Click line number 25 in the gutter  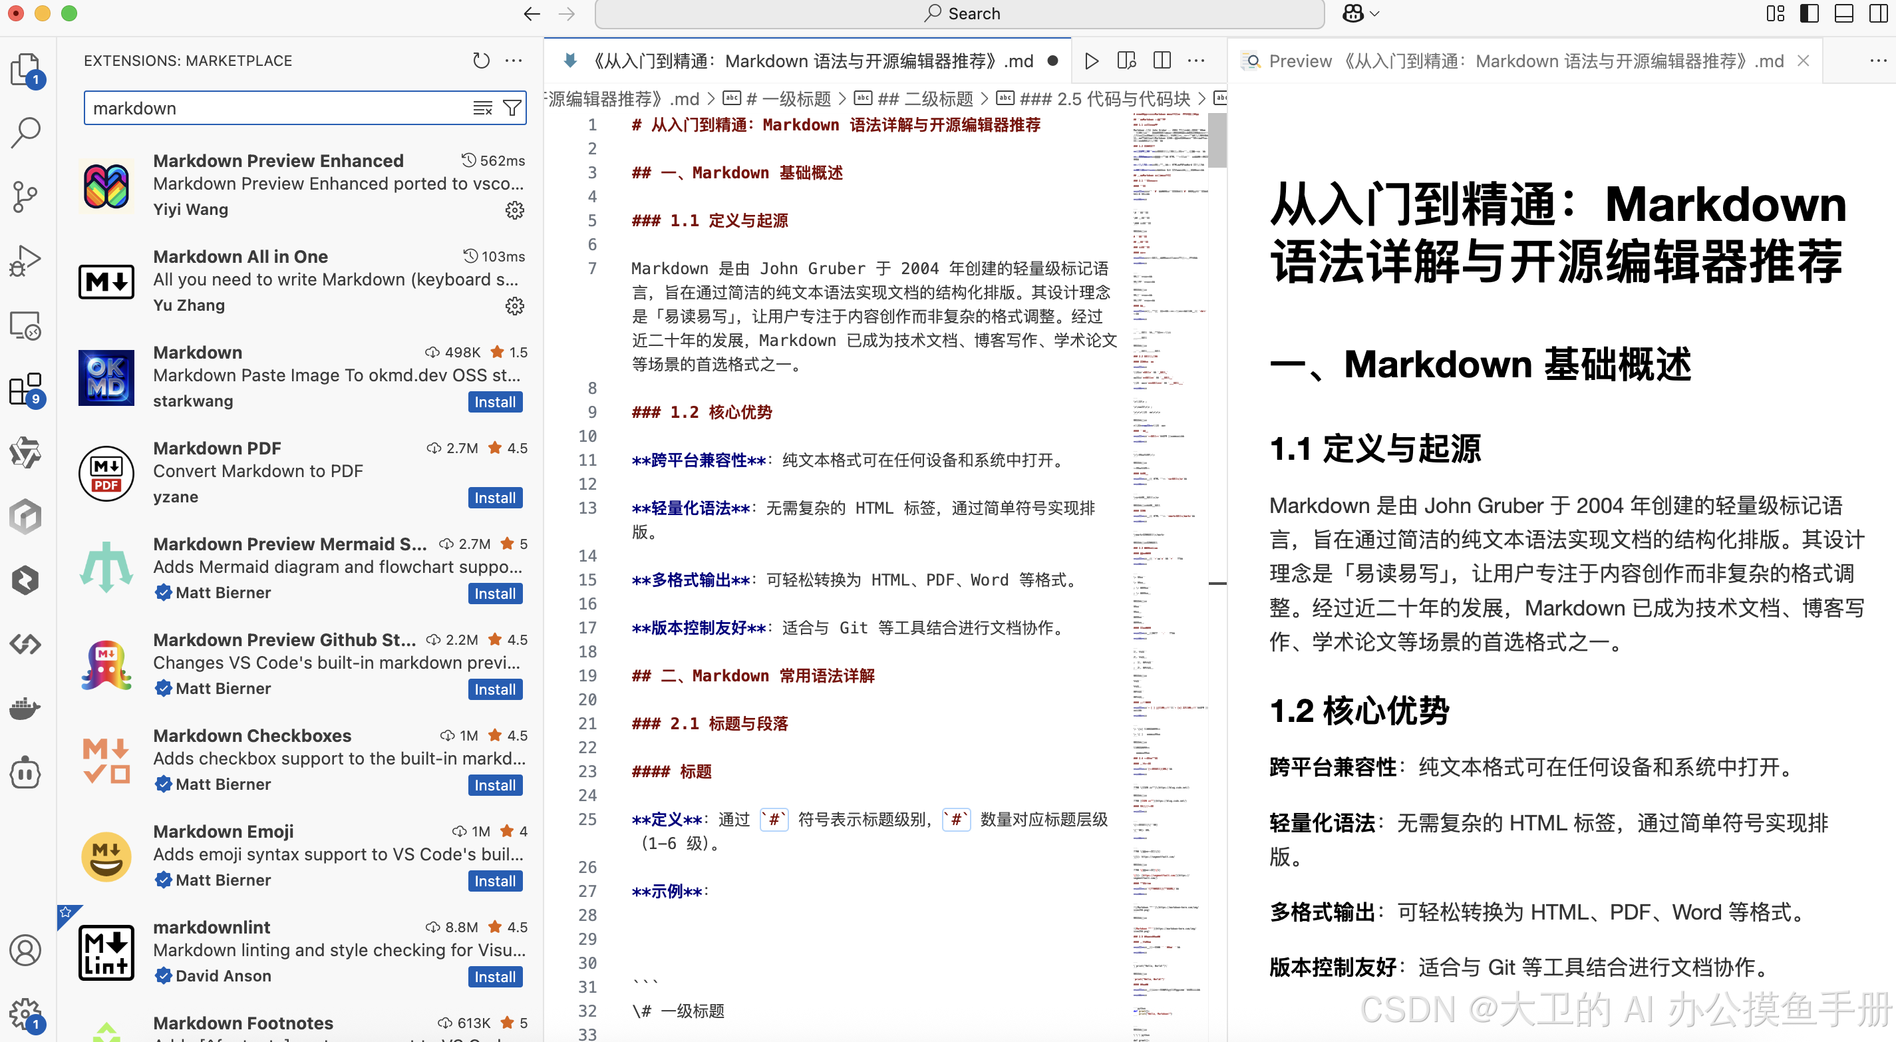pyautogui.click(x=587, y=819)
